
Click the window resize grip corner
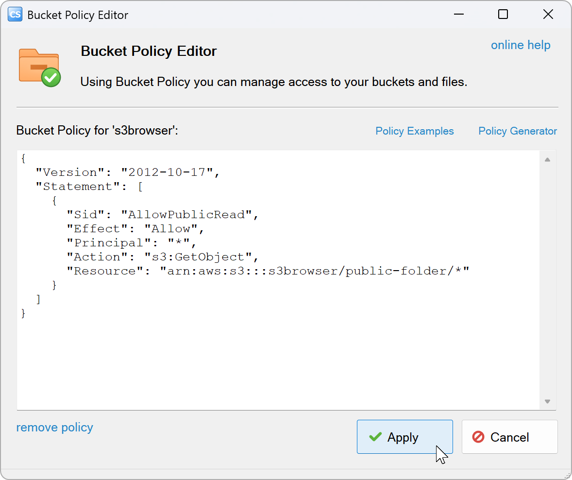click(x=567, y=475)
